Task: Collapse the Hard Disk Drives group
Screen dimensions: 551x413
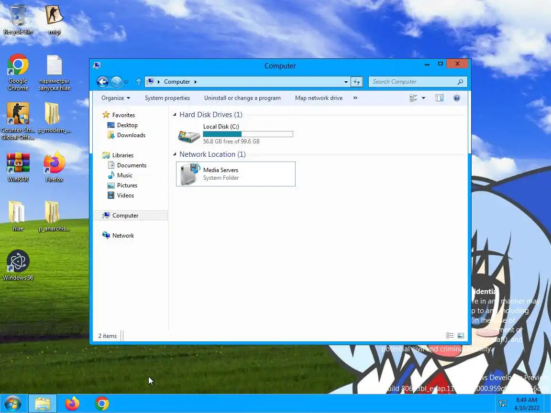Action: tap(175, 115)
